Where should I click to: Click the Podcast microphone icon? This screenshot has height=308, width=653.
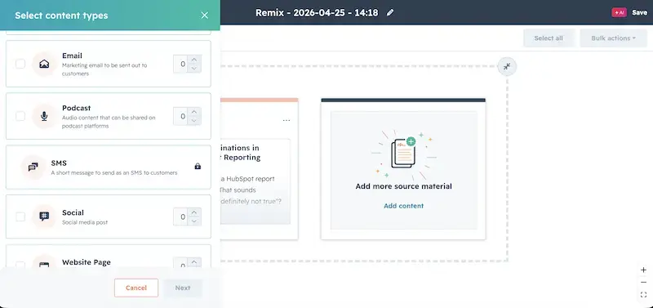pyautogui.click(x=44, y=116)
